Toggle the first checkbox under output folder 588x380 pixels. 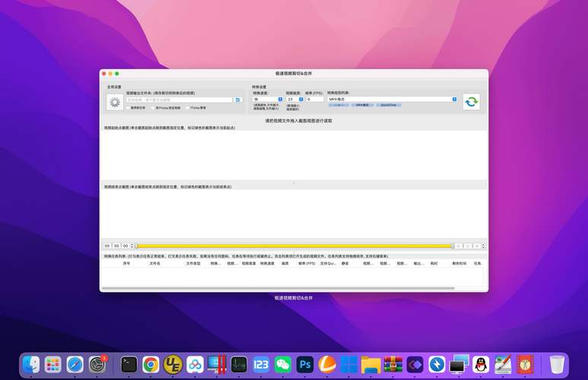[129, 107]
